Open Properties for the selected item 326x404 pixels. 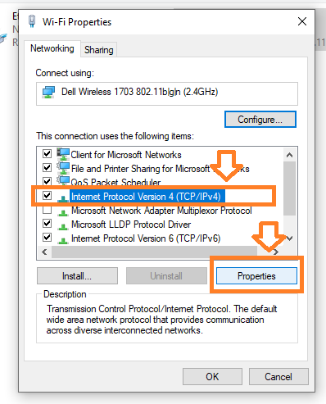pos(256,276)
